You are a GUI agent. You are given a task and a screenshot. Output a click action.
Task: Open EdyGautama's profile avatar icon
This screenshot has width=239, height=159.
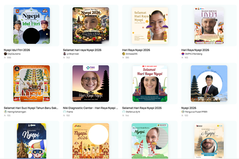tap(5, 54)
